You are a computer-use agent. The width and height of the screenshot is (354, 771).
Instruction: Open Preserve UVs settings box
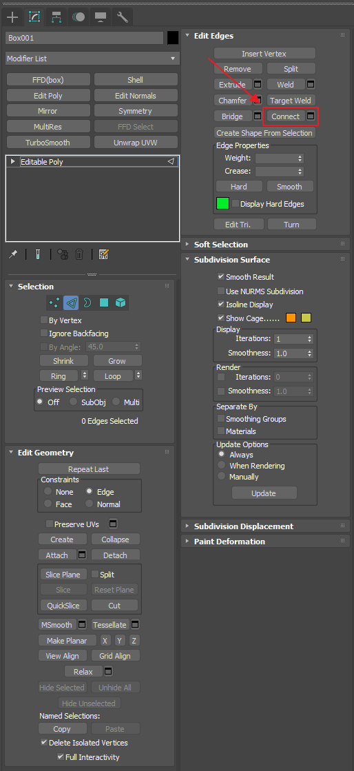[x=113, y=524]
